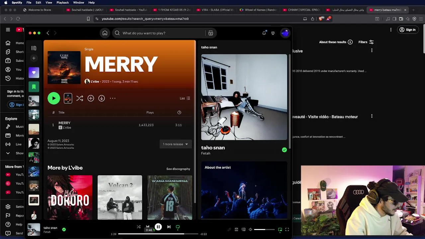The height and width of the screenshot is (239, 425).
Task: Open YouTube search Filters
Action: coord(366,42)
